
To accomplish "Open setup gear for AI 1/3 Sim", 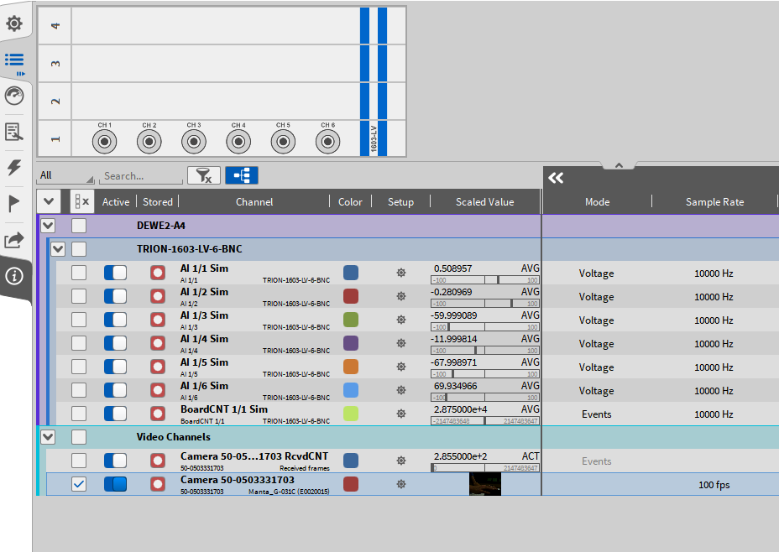I will pos(401,320).
